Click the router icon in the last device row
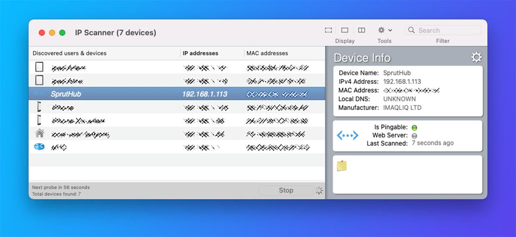Viewport: 516px width, 237px height. click(39, 147)
